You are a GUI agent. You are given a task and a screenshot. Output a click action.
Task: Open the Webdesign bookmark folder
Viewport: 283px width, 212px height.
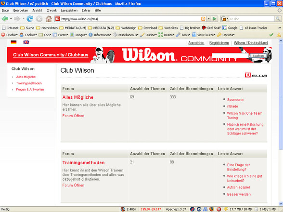[x=126, y=28]
